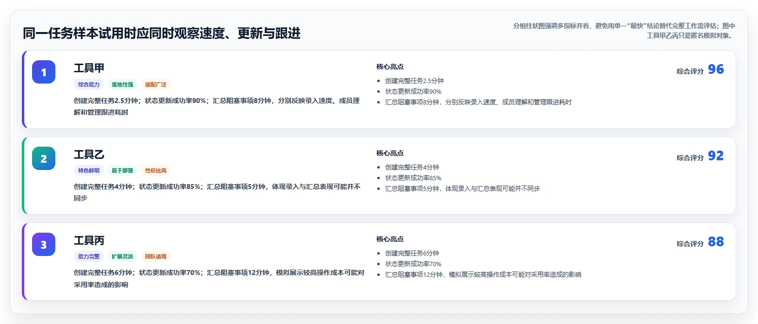Click the score 88 for 工具丙

coord(716,242)
